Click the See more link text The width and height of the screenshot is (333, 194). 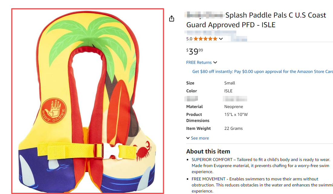pos(200,138)
